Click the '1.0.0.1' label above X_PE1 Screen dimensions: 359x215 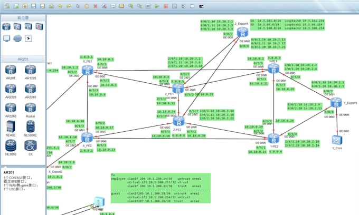(x=86, y=57)
